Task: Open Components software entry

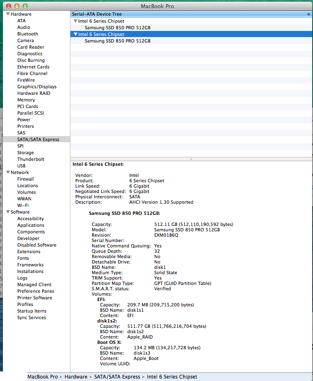Action: point(31,232)
